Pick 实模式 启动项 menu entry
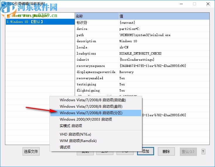This screenshot has width=215, height=167. [96, 126]
